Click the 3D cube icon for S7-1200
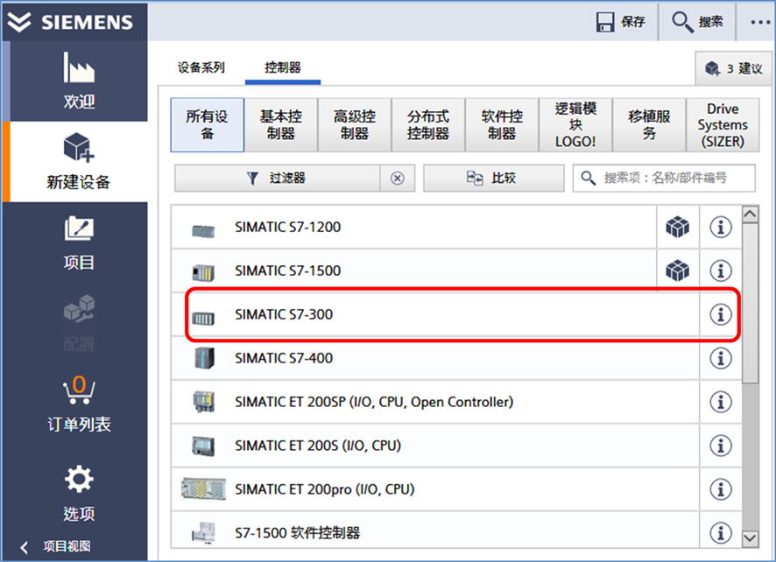 tap(678, 227)
